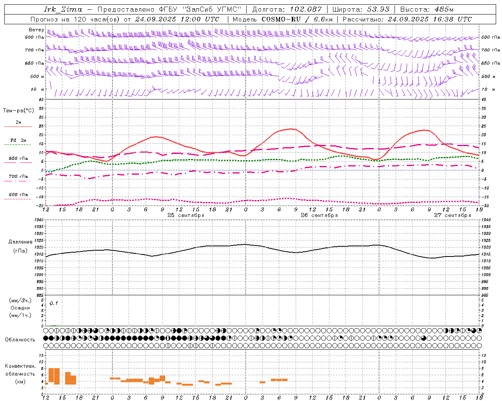Click the 'Ветер' wind panel label
The width and height of the screenshot is (502, 401).
(36, 30)
